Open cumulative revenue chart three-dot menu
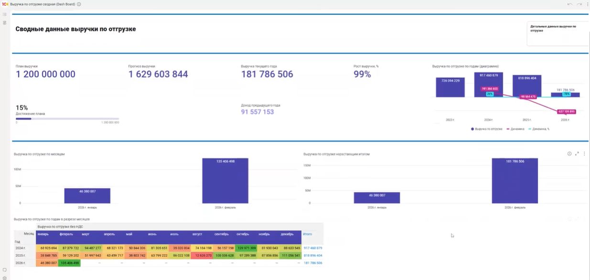 [x=584, y=154]
